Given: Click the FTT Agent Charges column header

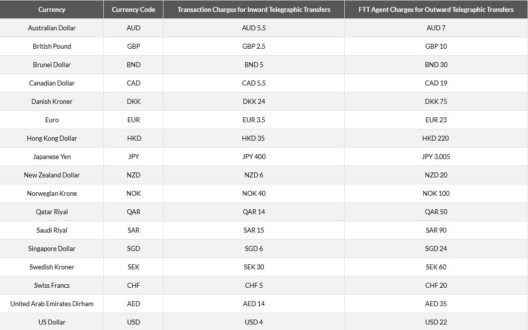Looking at the screenshot, I should 436,9.
